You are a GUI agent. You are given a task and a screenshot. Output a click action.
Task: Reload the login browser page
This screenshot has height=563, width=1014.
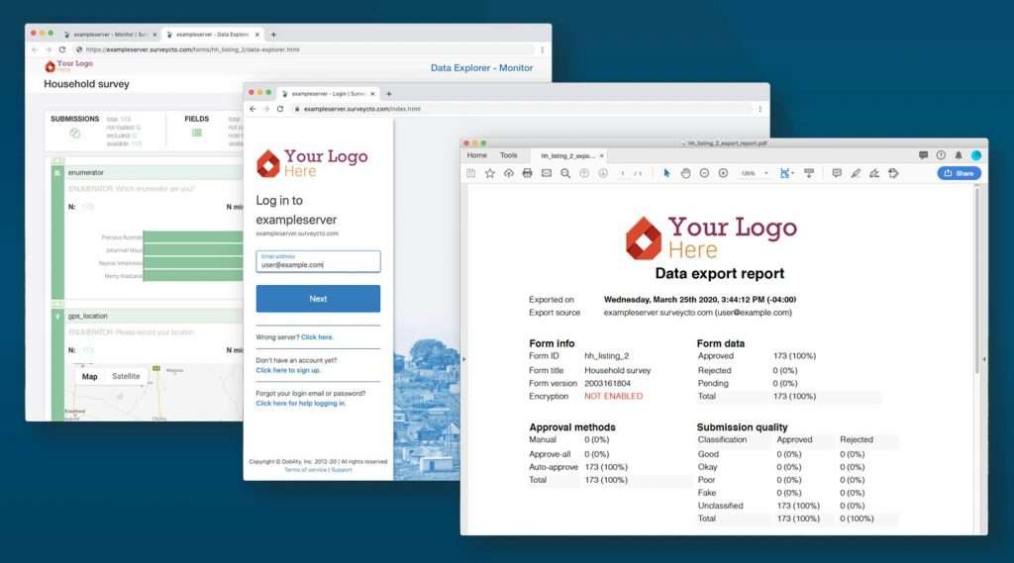coord(280,109)
